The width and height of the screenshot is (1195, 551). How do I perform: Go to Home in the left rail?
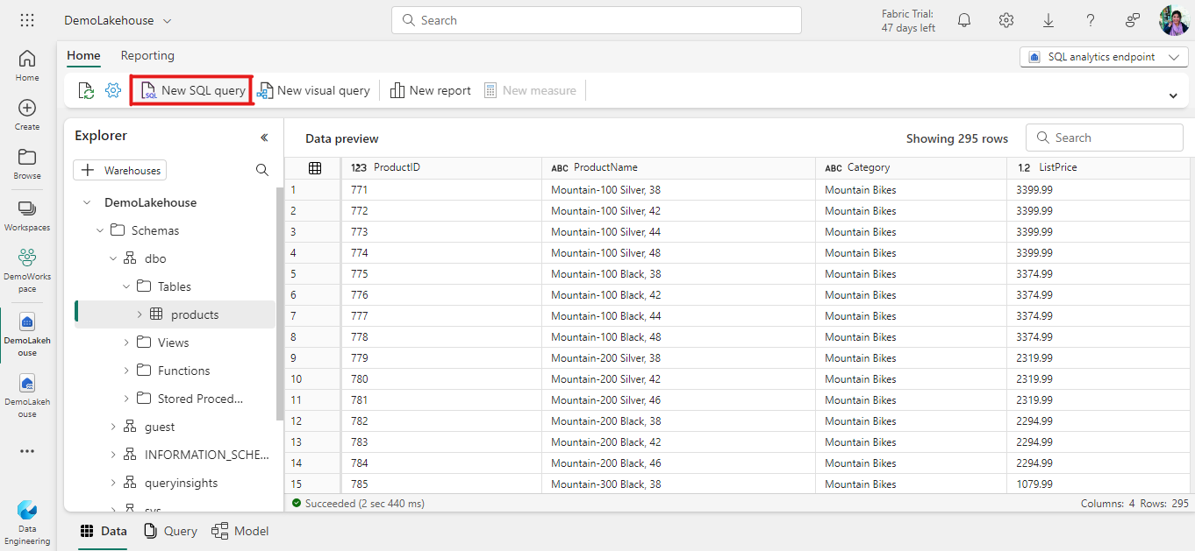[x=27, y=66]
